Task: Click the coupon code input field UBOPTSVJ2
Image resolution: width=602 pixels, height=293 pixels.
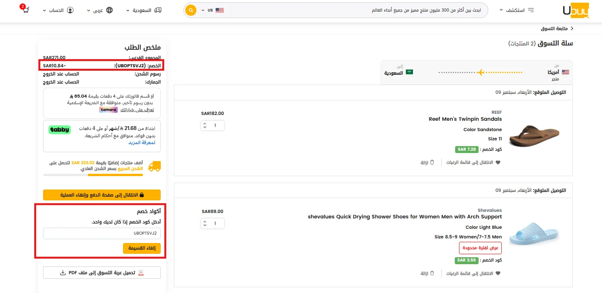Action: point(102,233)
